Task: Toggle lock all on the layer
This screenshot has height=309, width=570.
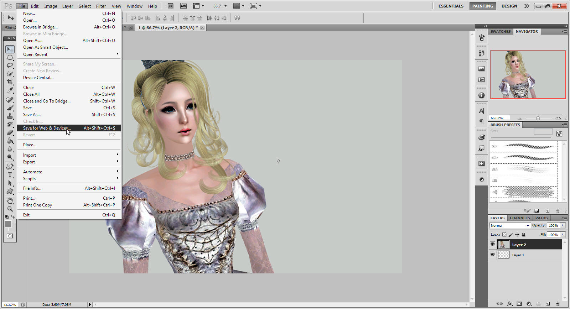Action: point(524,235)
